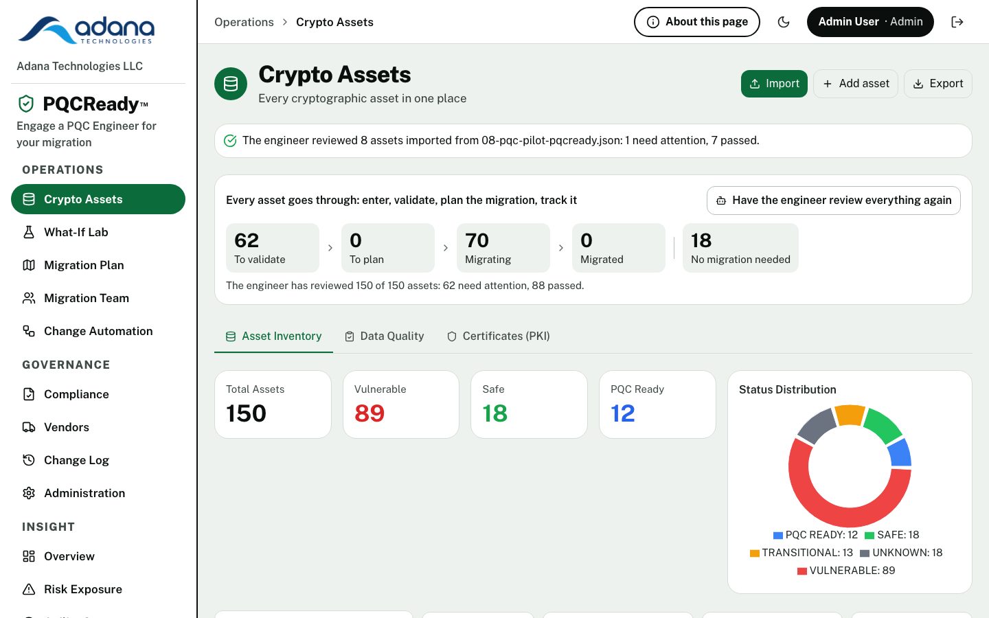Open the What-If Lab flask icon
This screenshot has height=618, width=989.
tap(29, 232)
